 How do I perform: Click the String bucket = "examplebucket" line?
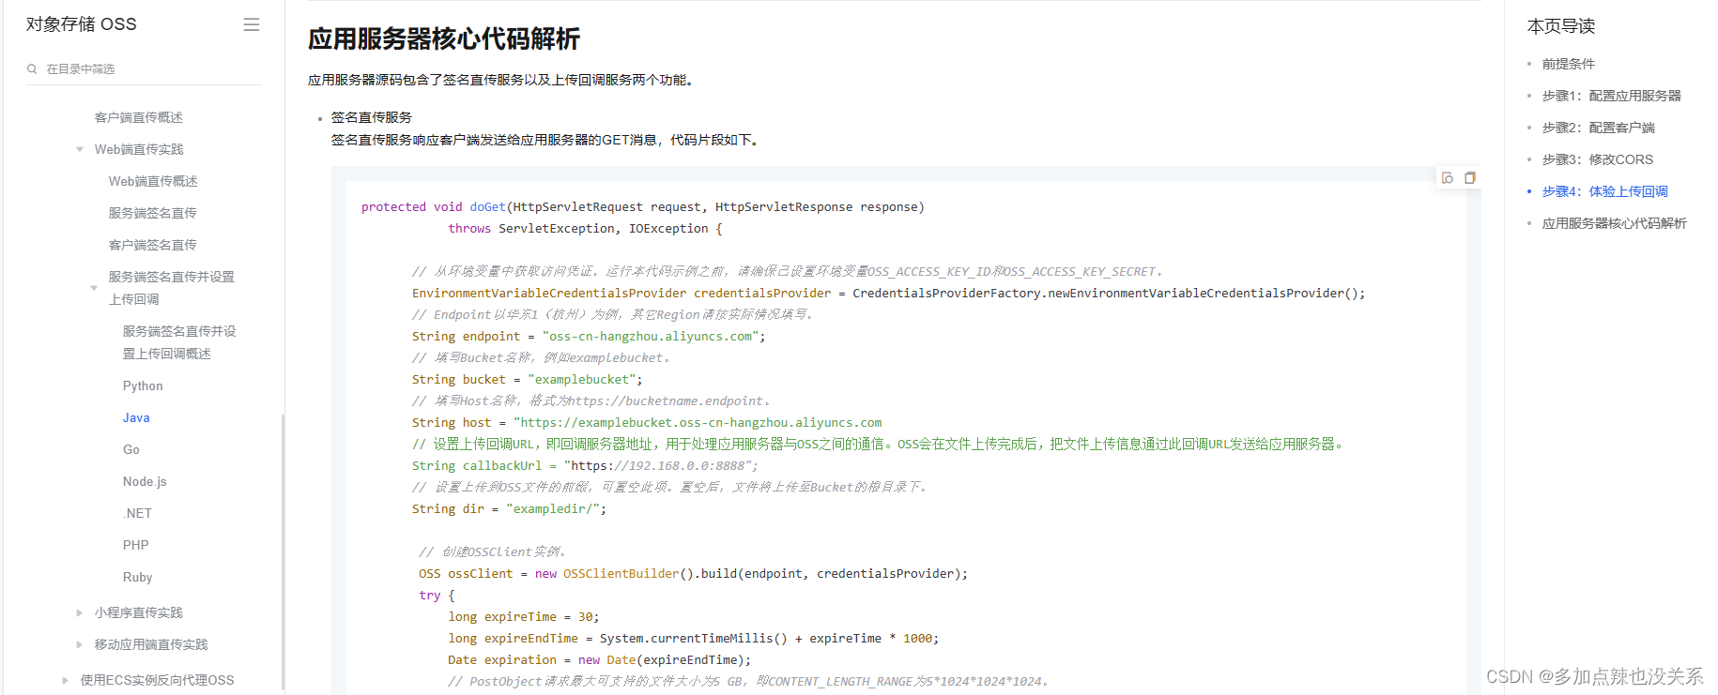[528, 379]
